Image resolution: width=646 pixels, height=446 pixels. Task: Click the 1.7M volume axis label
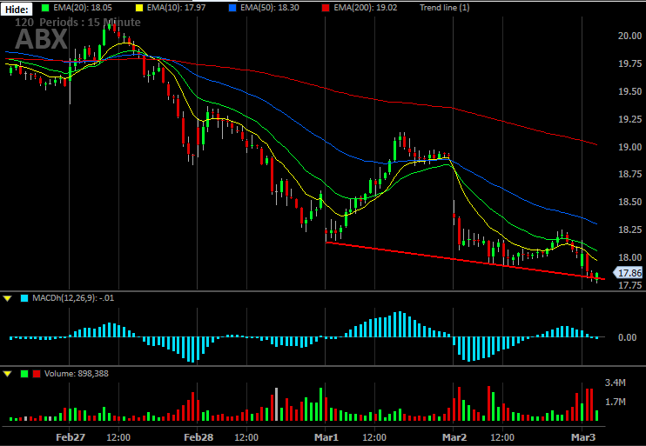pos(616,402)
